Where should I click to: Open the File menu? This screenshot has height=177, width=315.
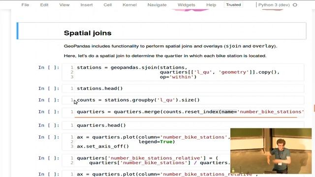[25, 5]
